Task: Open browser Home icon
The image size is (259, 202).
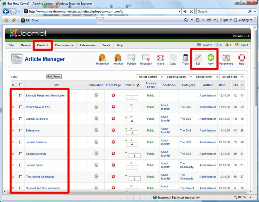Action: (x=186, y=20)
